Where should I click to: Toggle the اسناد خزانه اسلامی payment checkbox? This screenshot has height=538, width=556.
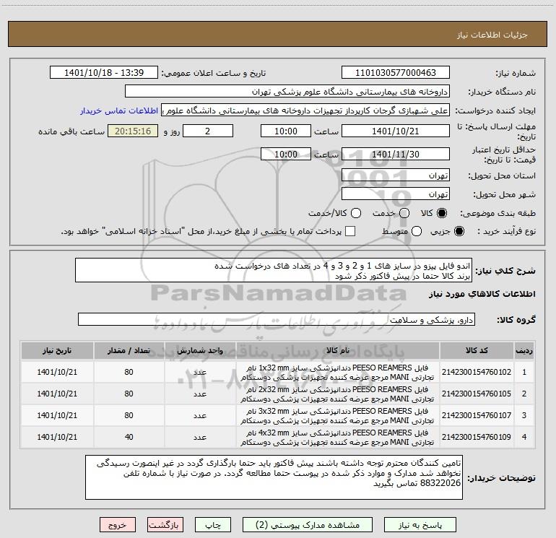[x=350, y=231]
